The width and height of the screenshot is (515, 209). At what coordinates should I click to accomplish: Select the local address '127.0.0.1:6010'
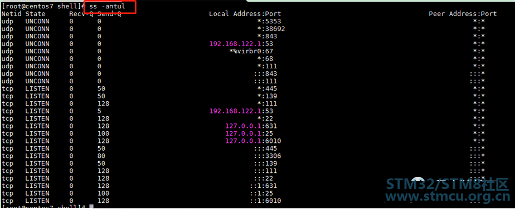(x=253, y=141)
